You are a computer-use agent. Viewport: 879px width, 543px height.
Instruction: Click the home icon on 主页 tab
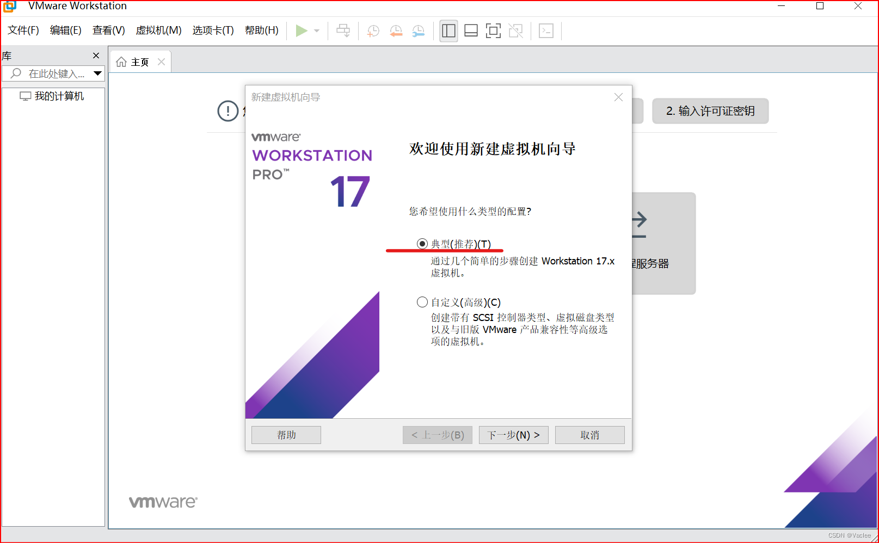pos(121,62)
